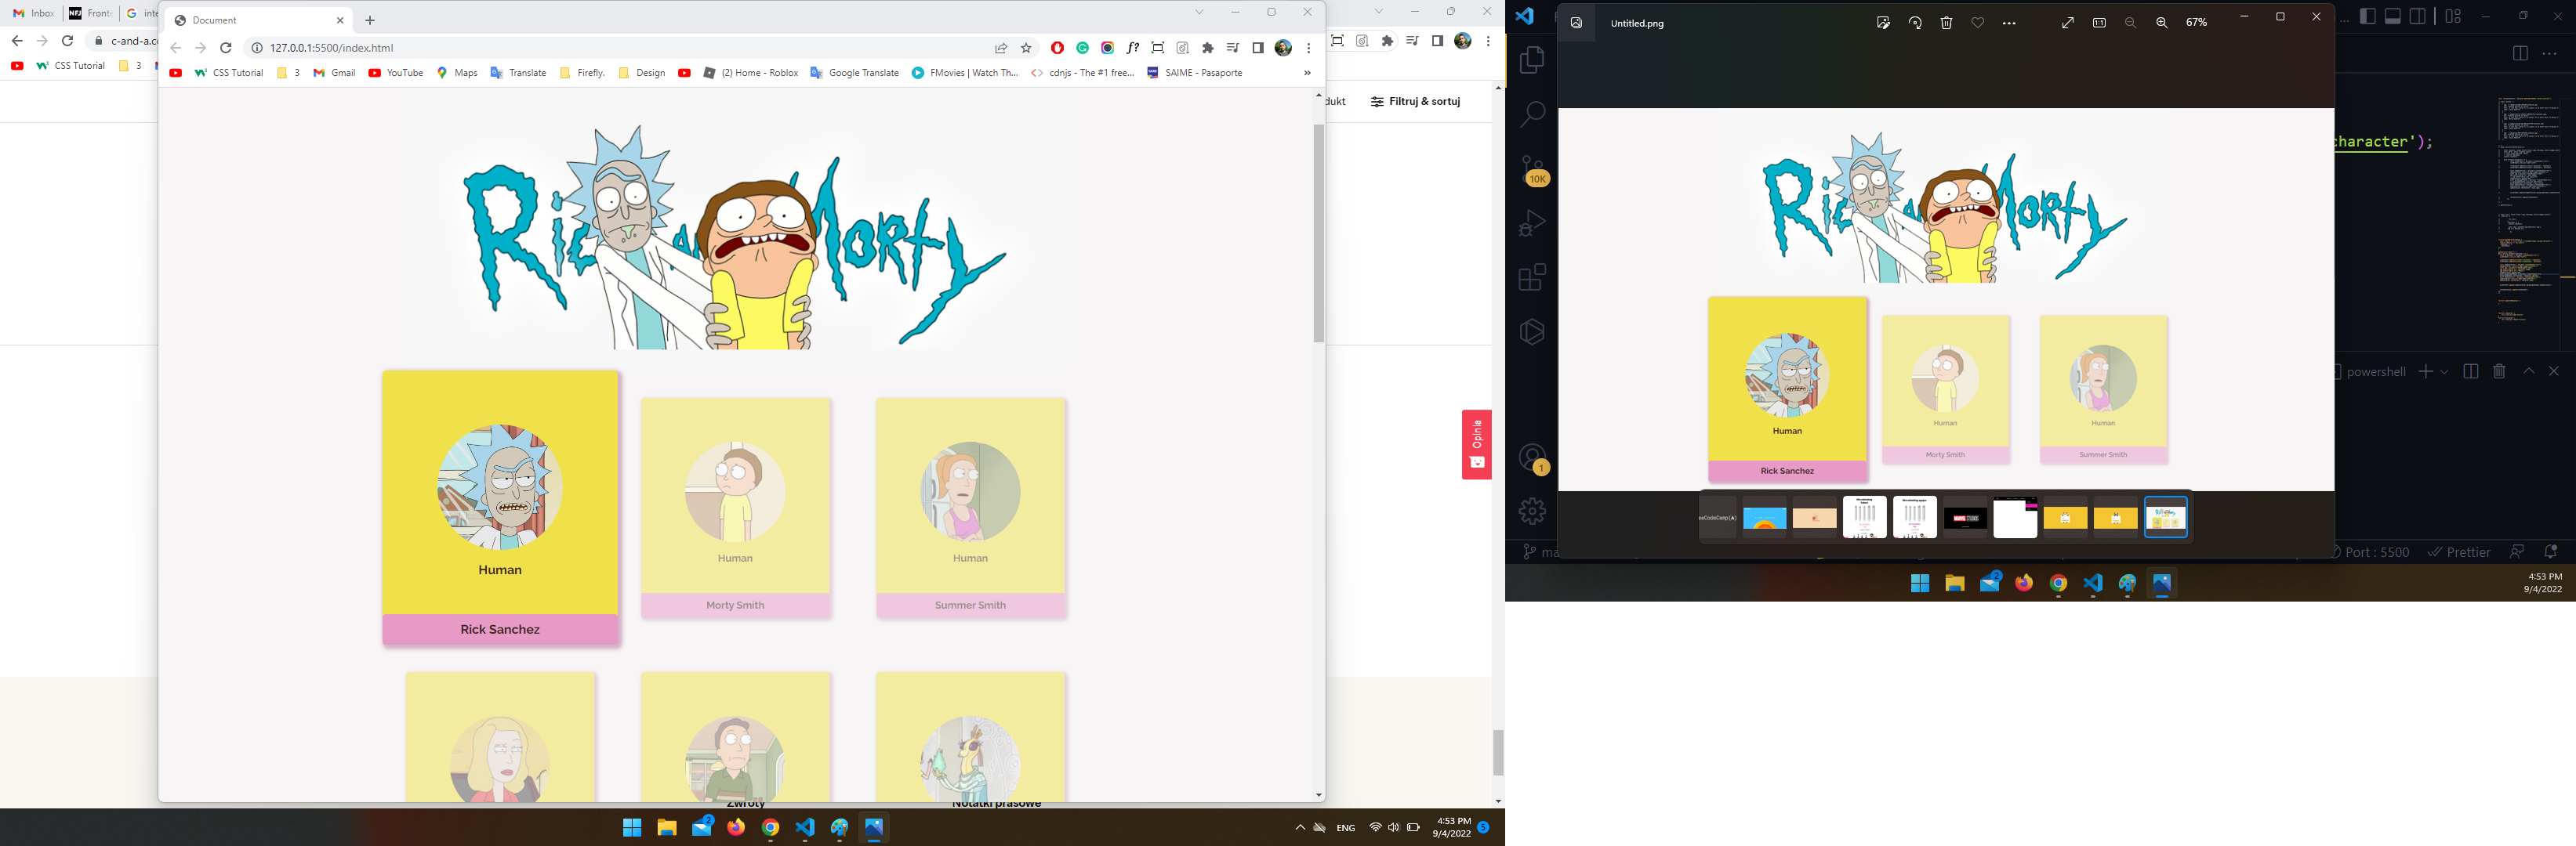
Task: Open VS Code Extensions sidebar icon
Action: point(1532,277)
